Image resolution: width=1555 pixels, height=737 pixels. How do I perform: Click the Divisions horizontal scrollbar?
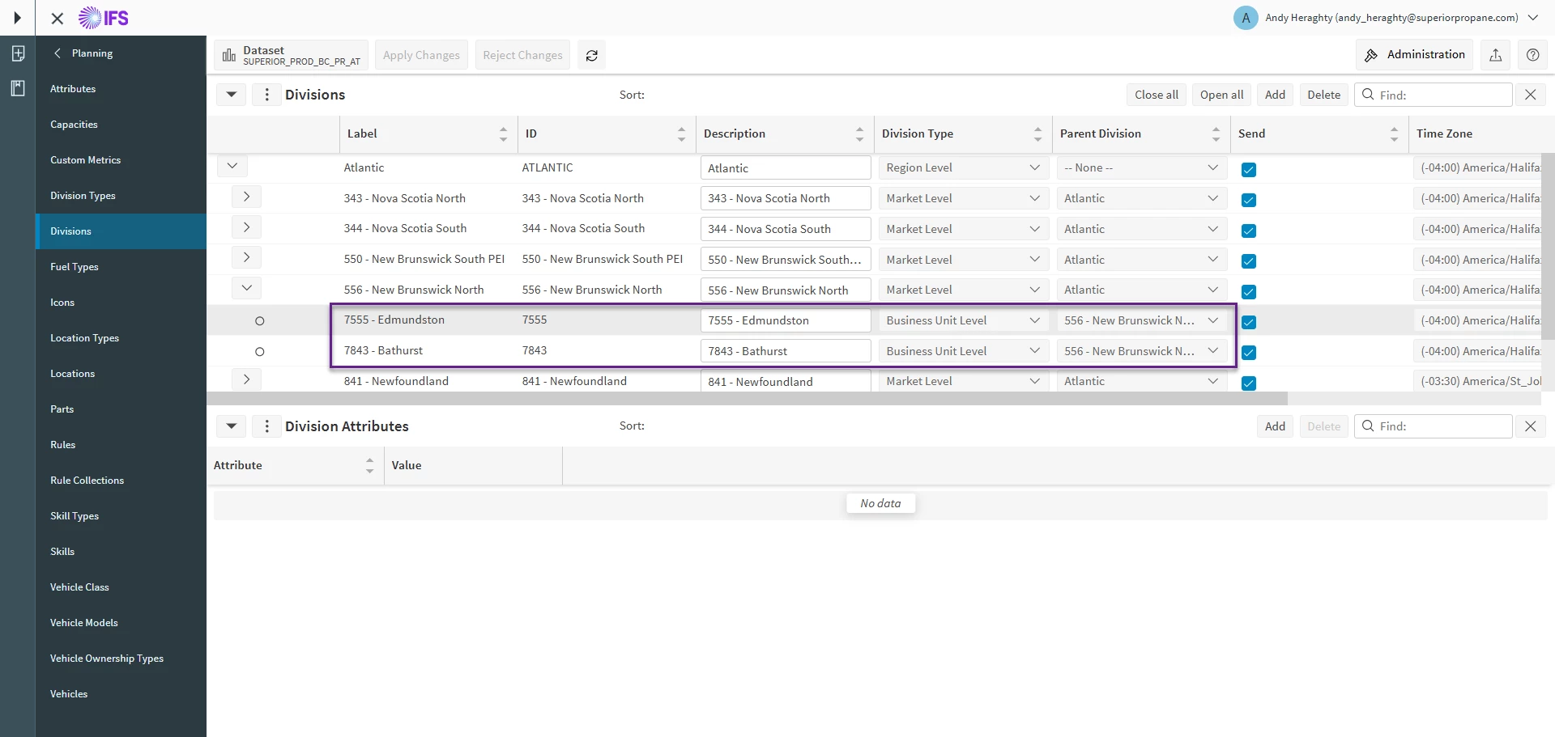pyautogui.click(x=747, y=399)
